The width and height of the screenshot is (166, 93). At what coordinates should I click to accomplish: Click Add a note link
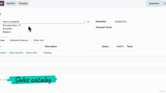pyautogui.click(x=31, y=53)
